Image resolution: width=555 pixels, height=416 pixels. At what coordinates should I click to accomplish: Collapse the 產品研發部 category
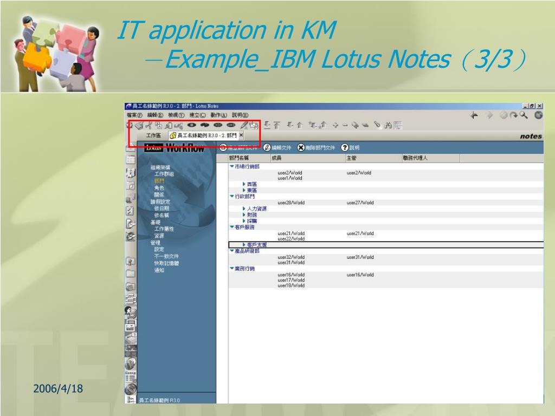pyautogui.click(x=232, y=251)
